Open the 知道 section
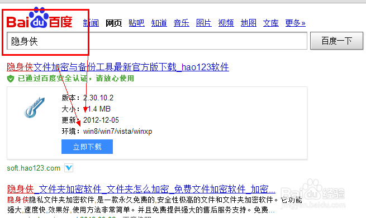The image size is (366, 218). click(x=159, y=23)
